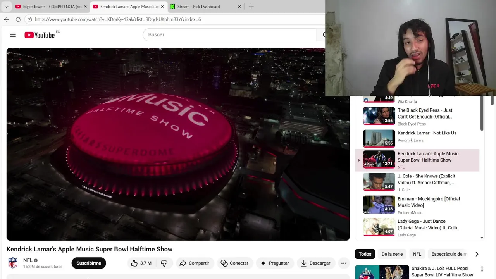The image size is (496, 279).
Task: Open more actions three-dot menu
Action: pyautogui.click(x=344, y=263)
